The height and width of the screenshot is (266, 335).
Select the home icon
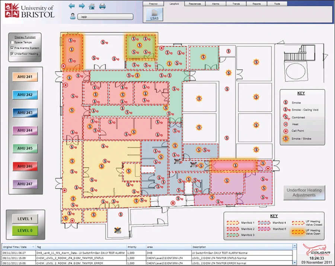(x=92, y=6)
